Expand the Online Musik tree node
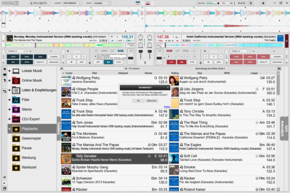The width and height of the screenshot is (290, 193). [9, 81]
